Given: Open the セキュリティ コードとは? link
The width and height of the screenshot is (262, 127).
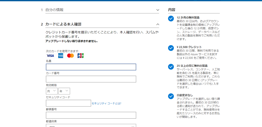Looking at the screenshot, I should pos(106,103).
